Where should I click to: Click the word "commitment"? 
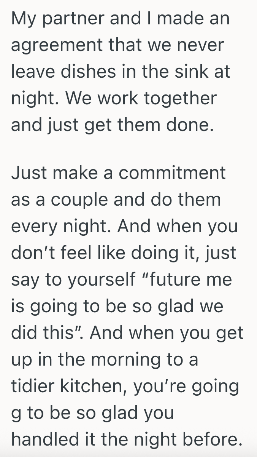172,173
